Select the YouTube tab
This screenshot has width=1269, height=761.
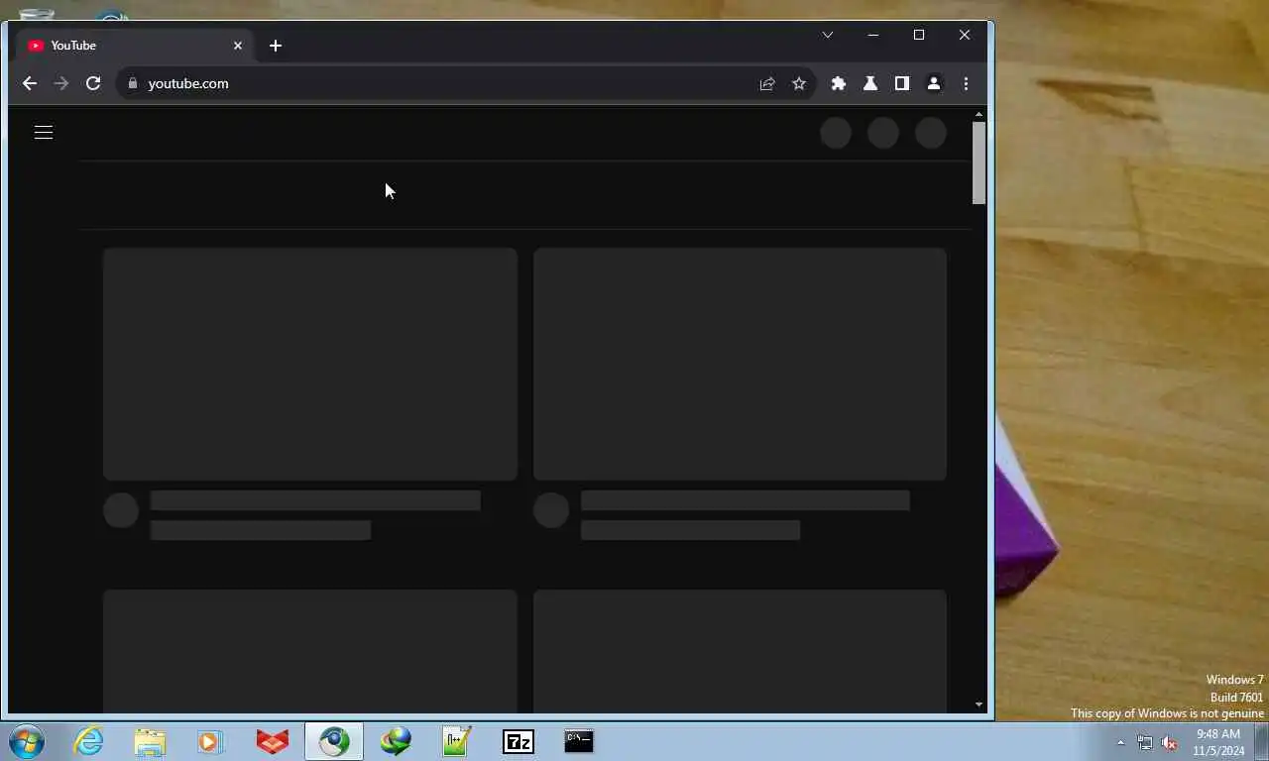tap(136, 46)
